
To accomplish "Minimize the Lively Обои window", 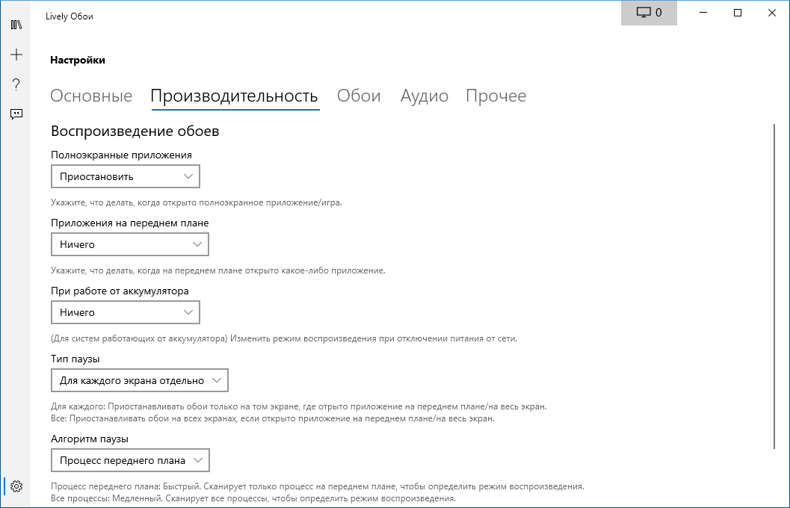I will [x=703, y=13].
